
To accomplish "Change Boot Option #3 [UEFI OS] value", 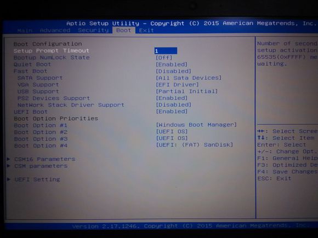I will point(172,138).
